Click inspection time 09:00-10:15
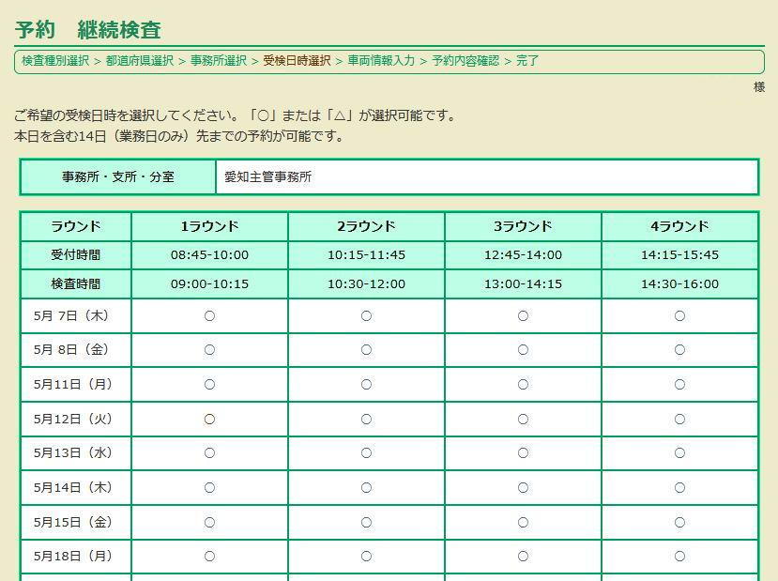The height and width of the screenshot is (581, 778). click(x=209, y=283)
